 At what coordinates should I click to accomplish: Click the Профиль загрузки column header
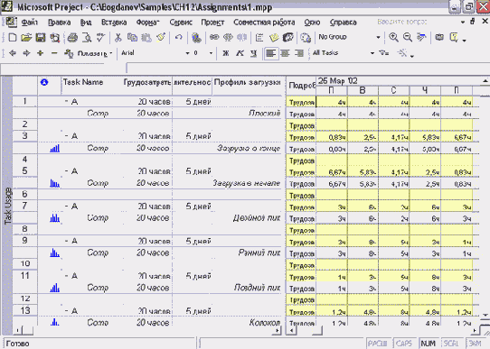pyautogui.click(x=247, y=83)
